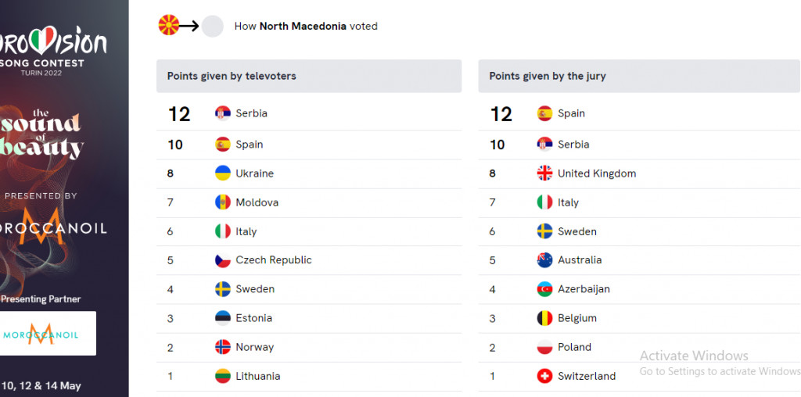Click the Estonia flag icon
Screen dimensions: 801x397
pos(223,318)
